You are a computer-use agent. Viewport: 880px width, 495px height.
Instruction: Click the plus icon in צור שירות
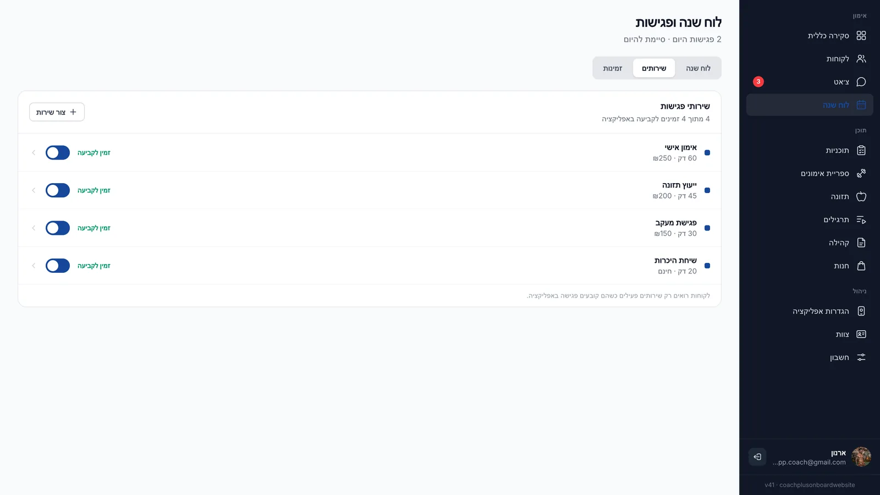click(73, 112)
